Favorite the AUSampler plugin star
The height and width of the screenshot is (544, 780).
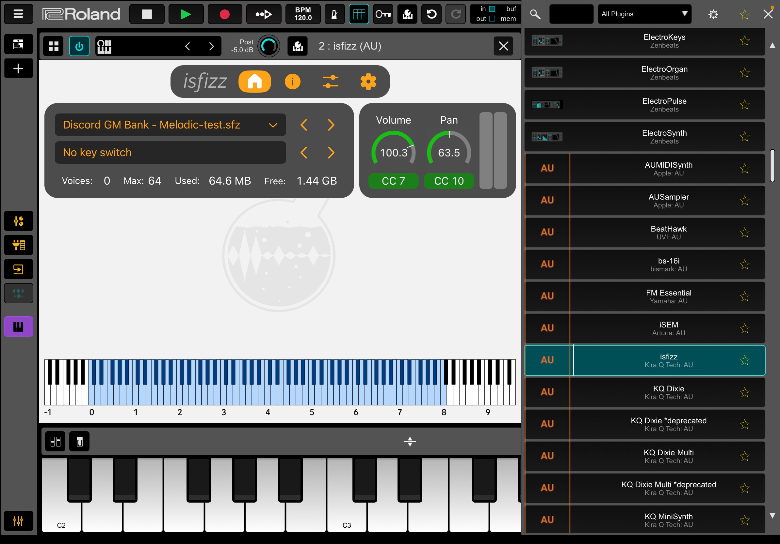(744, 201)
